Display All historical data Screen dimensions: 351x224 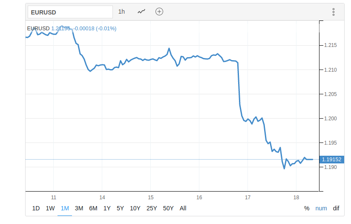pyautogui.click(x=183, y=208)
